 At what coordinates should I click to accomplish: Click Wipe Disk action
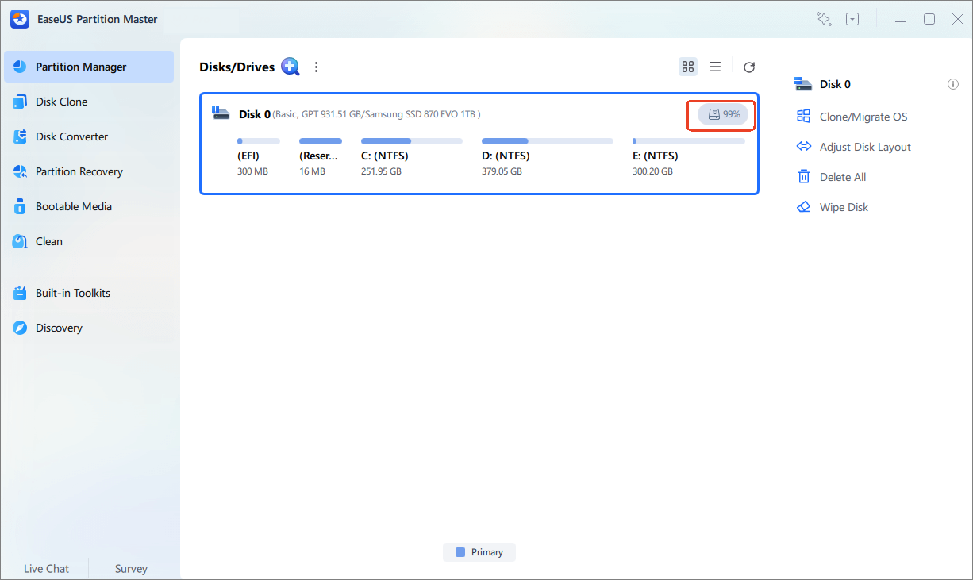pos(844,207)
